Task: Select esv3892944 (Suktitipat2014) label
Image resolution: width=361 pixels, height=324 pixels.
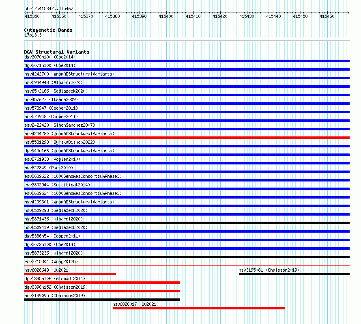Action: click(x=57, y=185)
